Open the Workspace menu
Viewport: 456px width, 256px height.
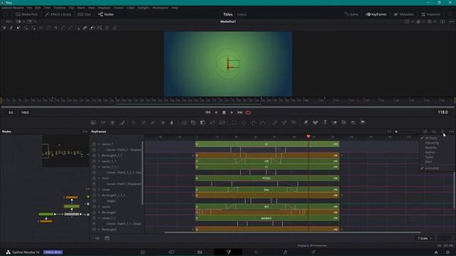[x=160, y=8]
